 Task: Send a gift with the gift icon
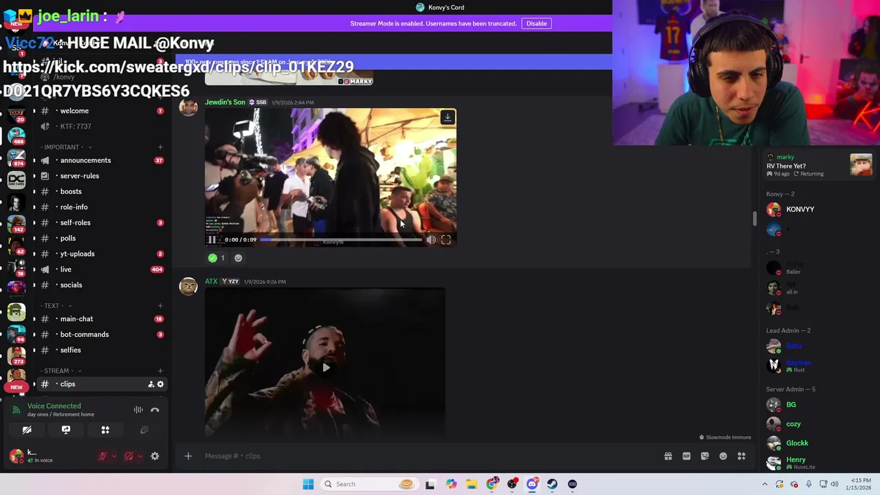click(x=668, y=456)
